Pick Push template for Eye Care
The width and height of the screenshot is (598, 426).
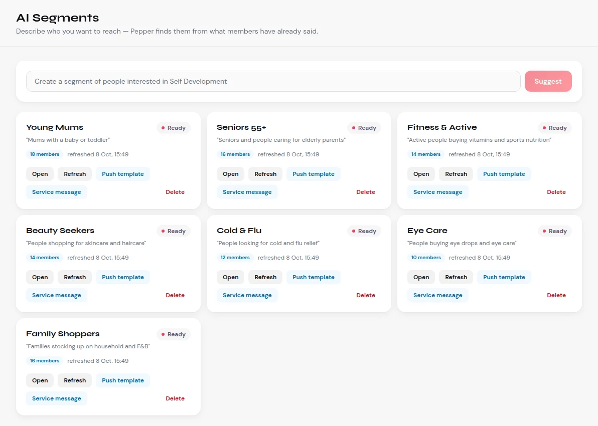pos(504,277)
